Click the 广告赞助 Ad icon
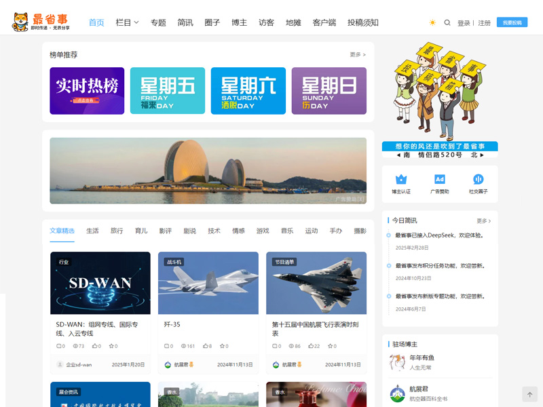543x407 pixels. tap(440, 180)
